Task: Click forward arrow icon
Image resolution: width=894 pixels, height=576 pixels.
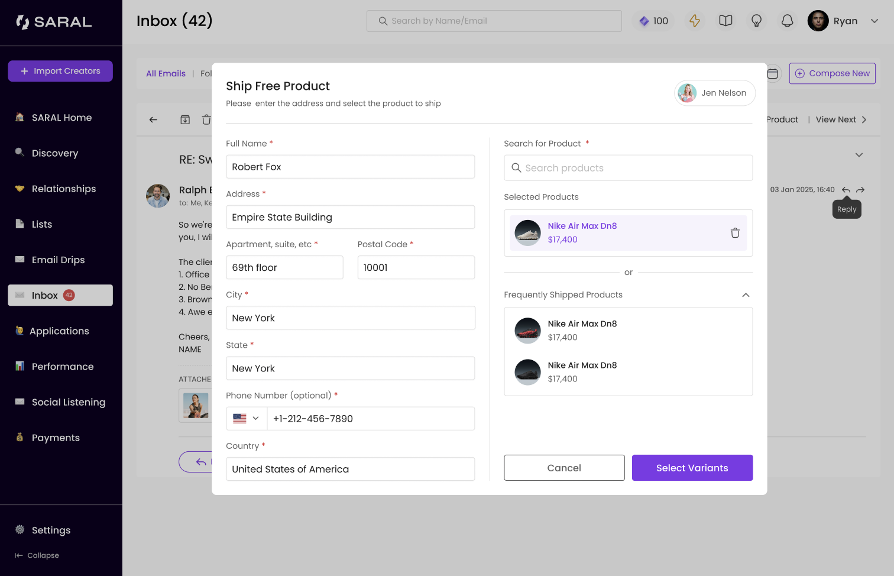Action: (860, 190)
